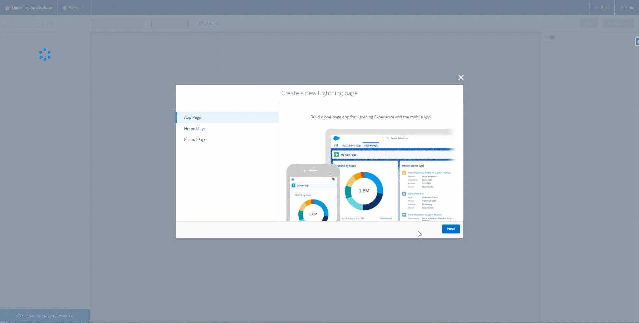Click the dialog title 'Create a new Lightning page'
The height and width of the screenshot is (323, 639).
pyautogui.click(x=319, y=93)
